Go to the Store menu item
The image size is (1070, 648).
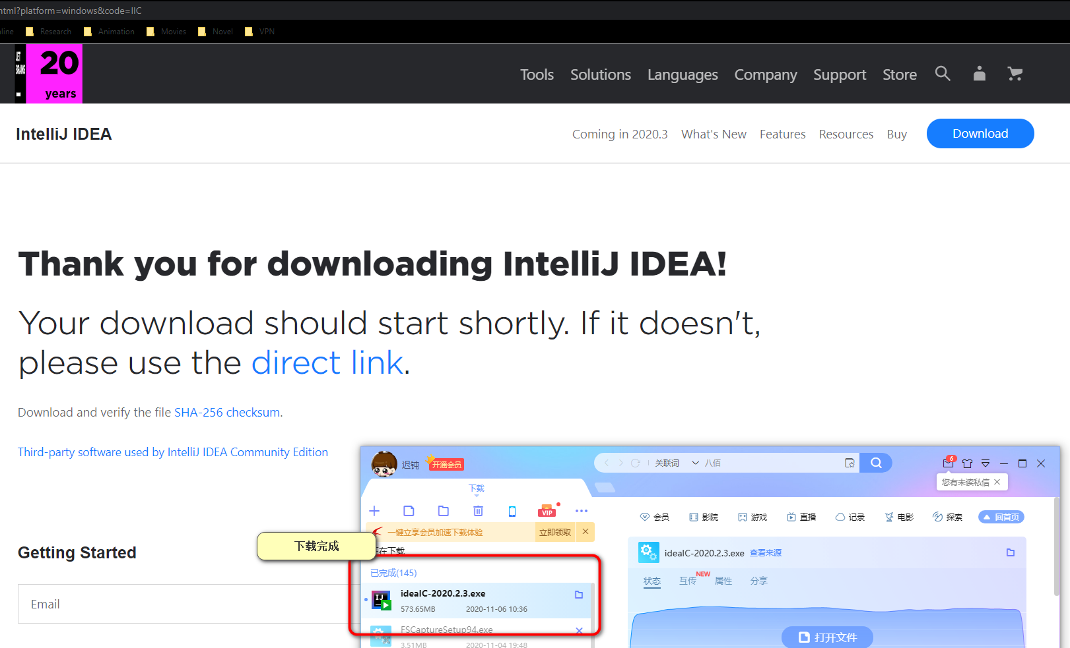click(900, 74)
